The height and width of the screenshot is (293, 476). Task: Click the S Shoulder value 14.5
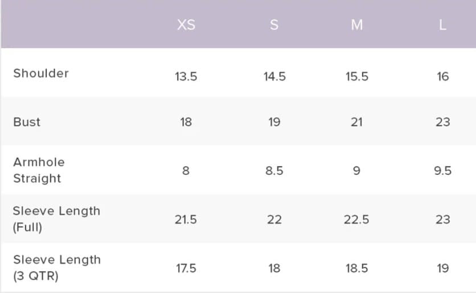[274, 77]
